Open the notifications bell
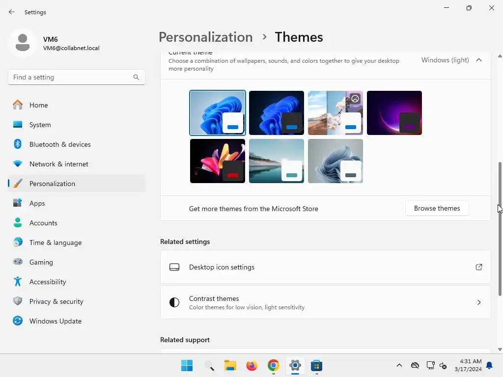Viewport: 503px width, 377px height. (x=490, y=365)
